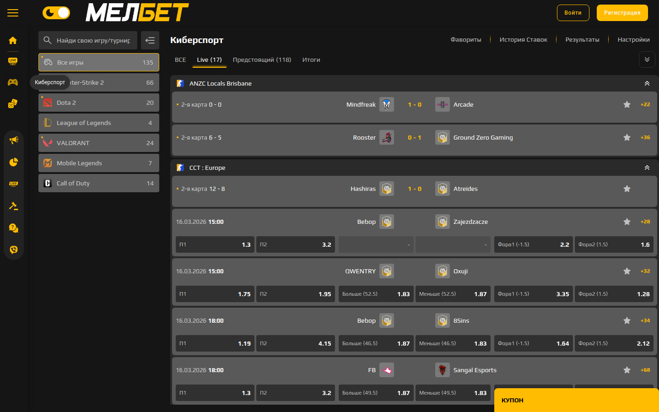Click the phone callback icon
659x412 pixels.
14,249
